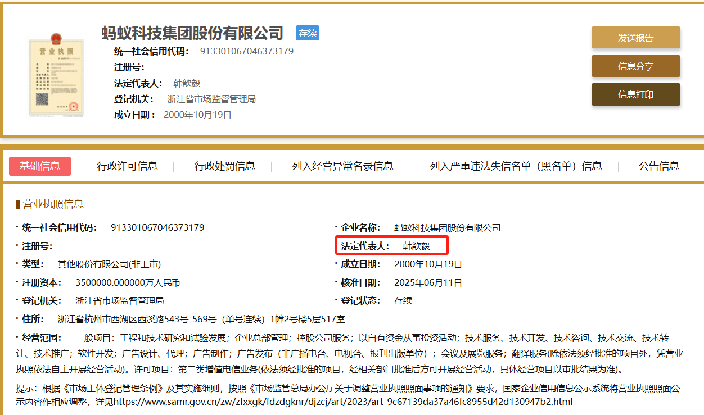
Task: Open the 行政处罚信息 tab
Action: (225, 166)
